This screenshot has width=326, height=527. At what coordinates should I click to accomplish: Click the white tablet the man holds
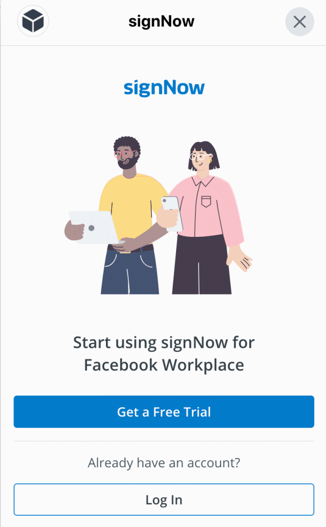coord(93,227)
